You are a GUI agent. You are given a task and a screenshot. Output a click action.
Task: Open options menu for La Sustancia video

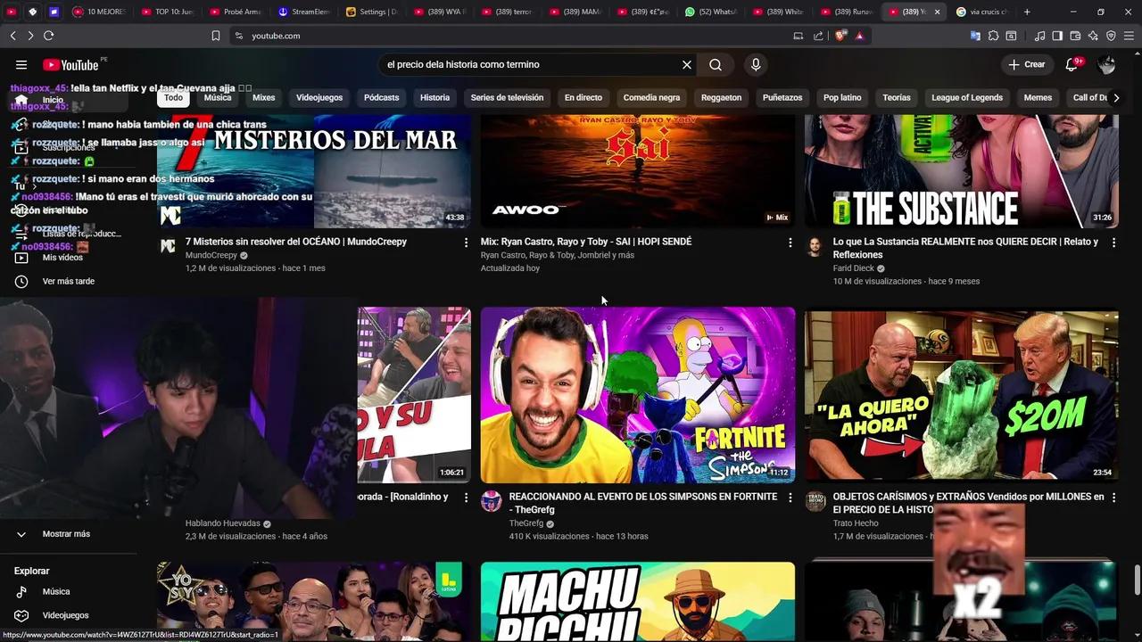1113,242
